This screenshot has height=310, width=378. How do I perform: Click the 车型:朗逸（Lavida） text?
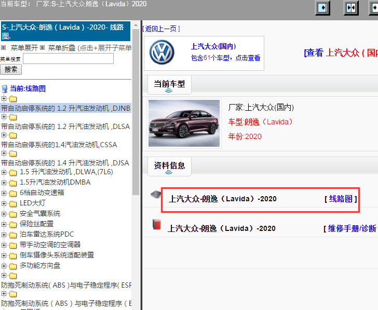coord(261,122)
